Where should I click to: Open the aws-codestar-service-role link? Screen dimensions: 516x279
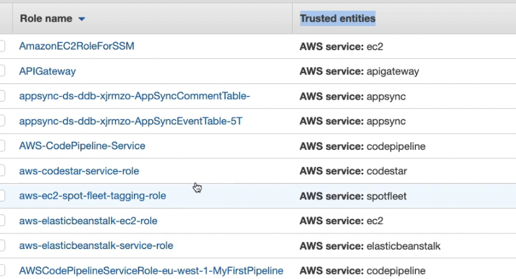pyautogui.click(x=79, y=171)
